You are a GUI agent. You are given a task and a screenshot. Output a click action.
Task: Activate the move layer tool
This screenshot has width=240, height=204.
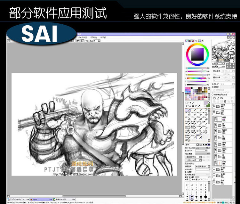point(186,106)
